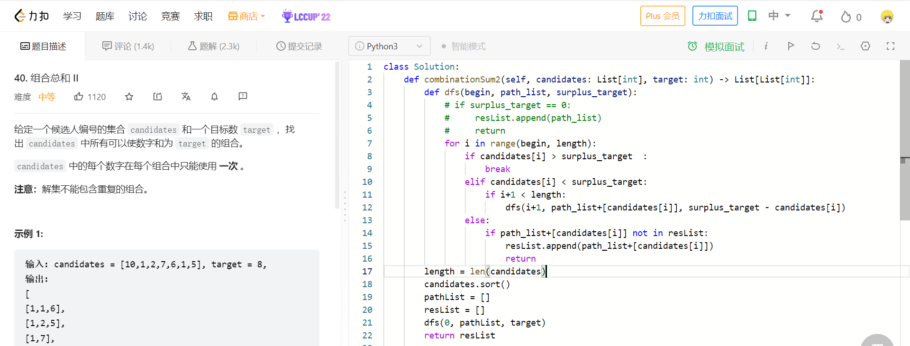Screen dimensions: 910x346
Task: Toggle 智能模式 smart mode
Action: [463, 46]
